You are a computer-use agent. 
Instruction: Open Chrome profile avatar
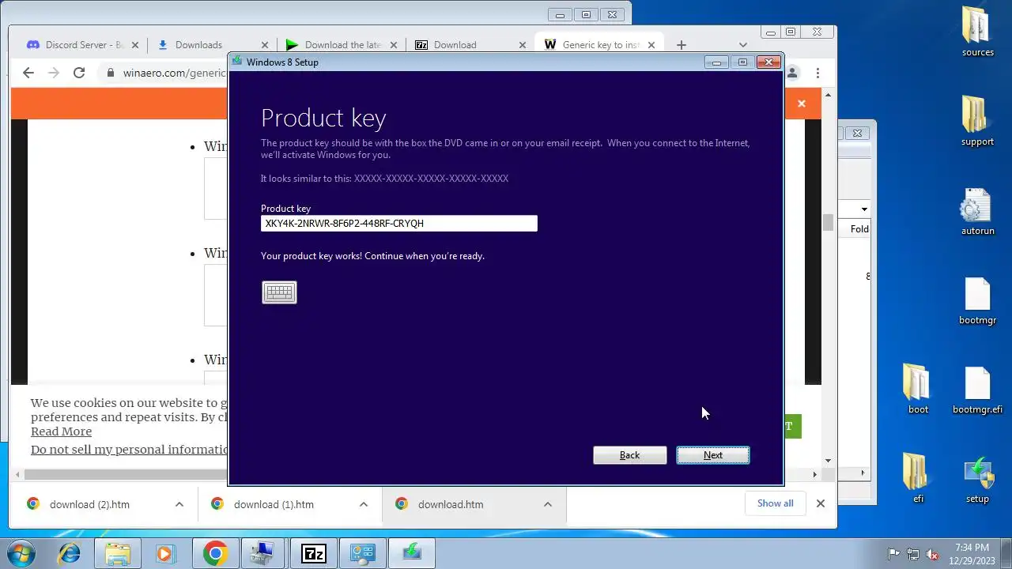[x=792, y=73]
